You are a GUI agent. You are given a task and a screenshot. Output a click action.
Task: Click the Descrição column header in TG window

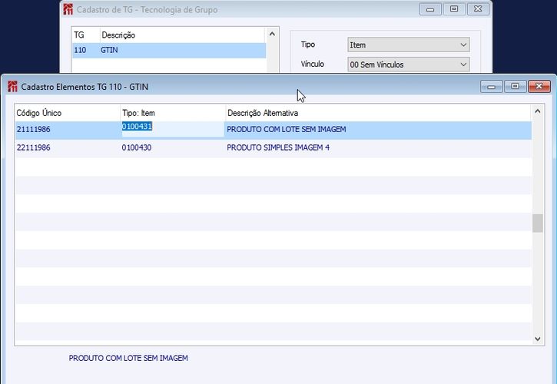point(118,35)
